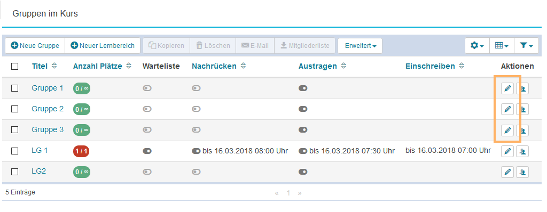Click the greyed E-Mail button
The width and height of the screenshot is (547, 212).
tap(255, 46)
